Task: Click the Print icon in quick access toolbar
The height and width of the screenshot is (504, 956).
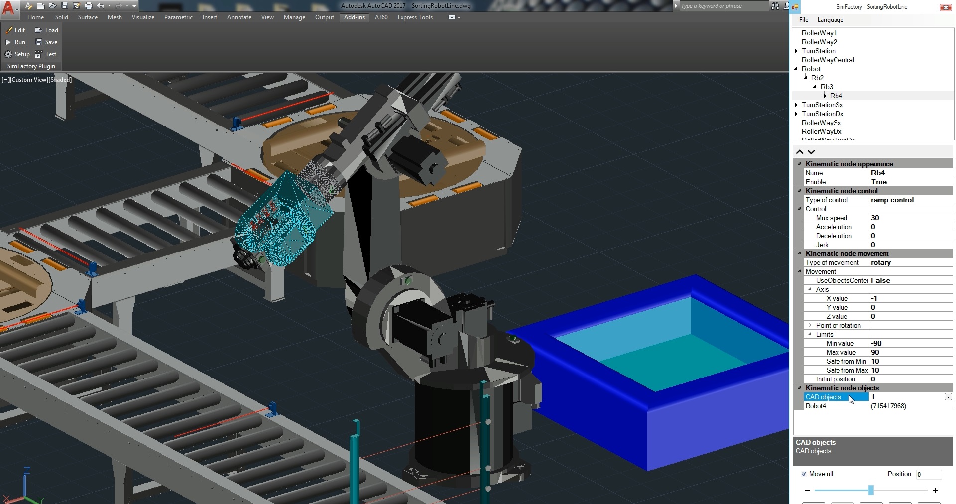Action: tap(88, 6)
